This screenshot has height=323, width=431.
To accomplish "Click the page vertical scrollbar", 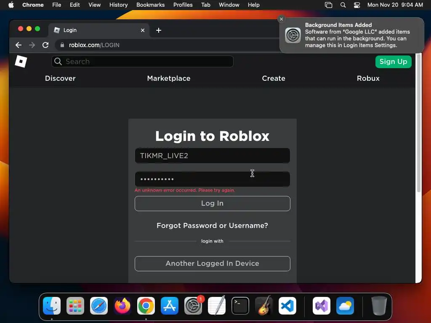I will pyautogui.click(x=419, y=123).
